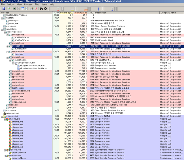
Task: Click the explorer.exe process icon
Action: (5, 117)
